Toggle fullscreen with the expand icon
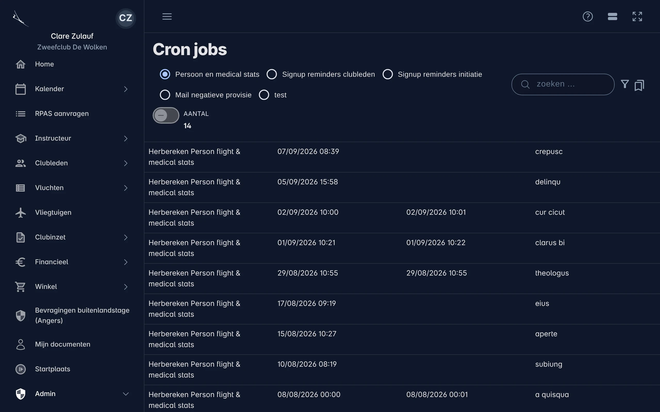This screenshot has height=412, width=660. (637, 16)
